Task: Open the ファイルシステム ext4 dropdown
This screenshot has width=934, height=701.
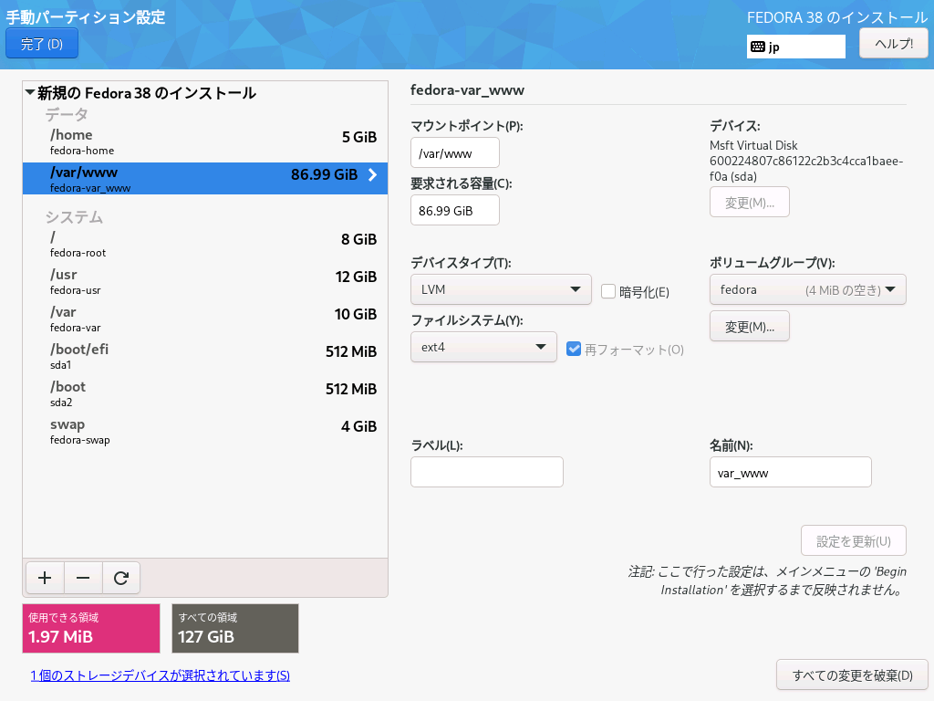Action: (483, 347)
